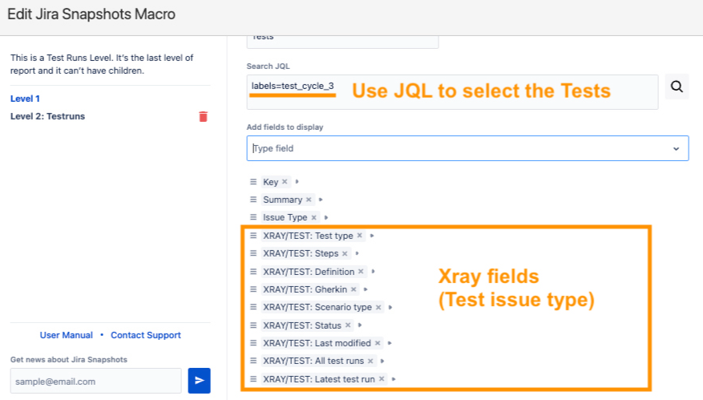Select Level 2: Testruns item
The width and height of the screenshot is (703, 400).
(x=47, y=116)
